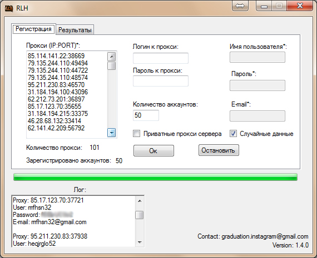Select proxy line 31.184.194.215:33375
This screenshot has width=317, height=258.
[x=58, y=114]
